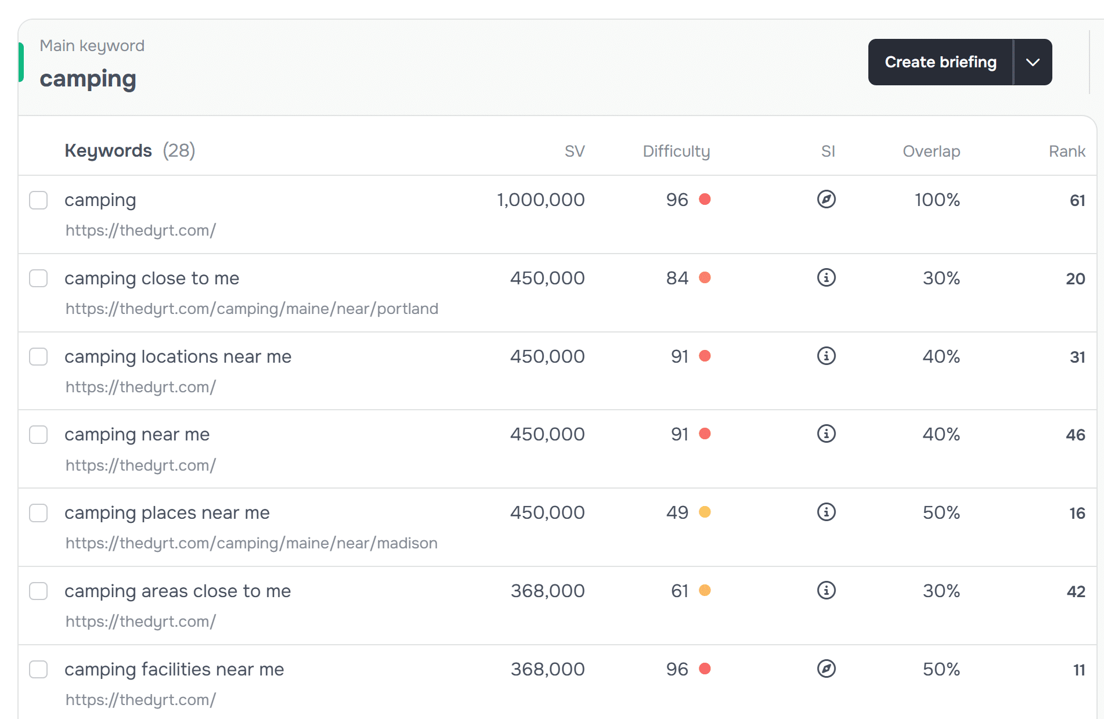The height and width of the screenshot is (719, 1104).
Task: View the info icon on "camping areas close to me"
Action: coord(826,591)
